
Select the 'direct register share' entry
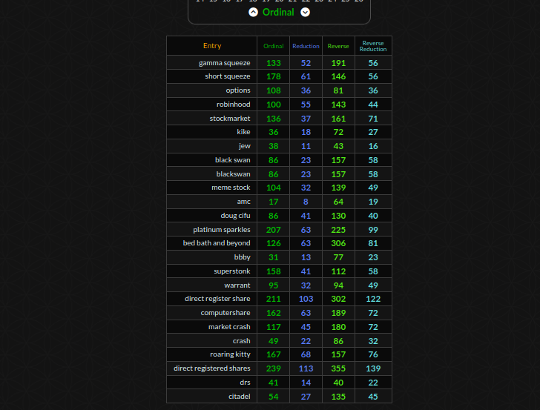pyautogui.click(x=217, y=299)
